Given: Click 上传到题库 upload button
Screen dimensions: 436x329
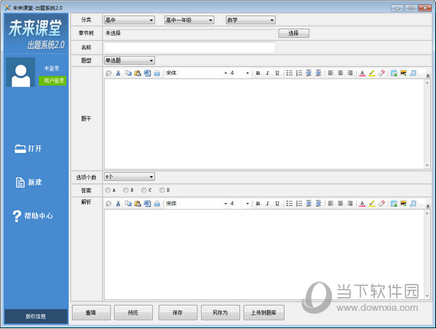Looking at the screenshot, I should pos(264,312).
